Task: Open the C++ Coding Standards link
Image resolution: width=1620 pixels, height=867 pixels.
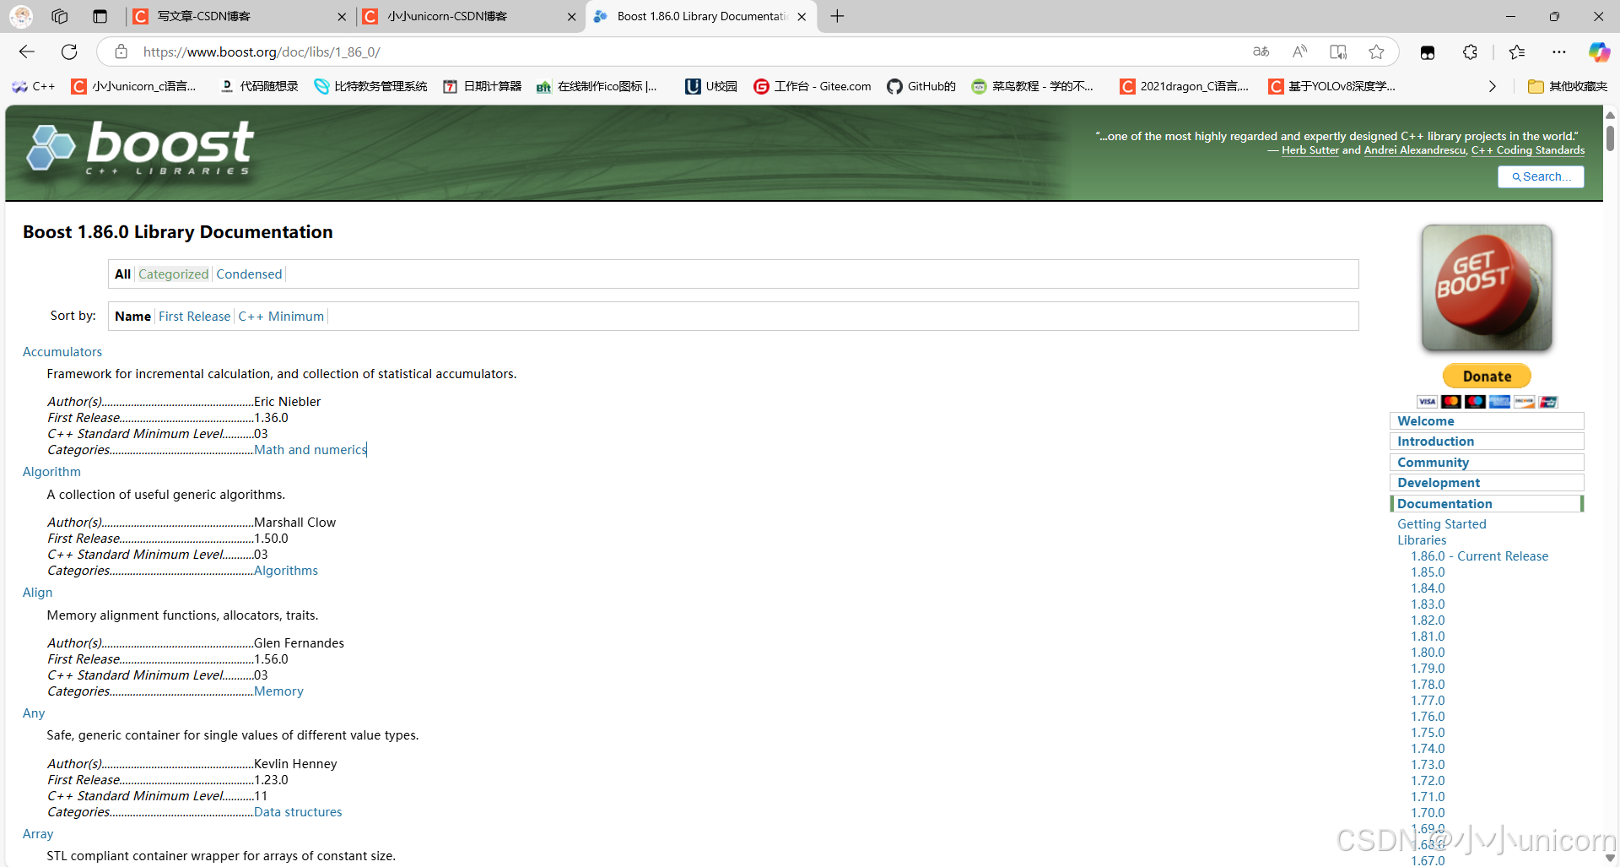Action: [x=1528, y=150]
